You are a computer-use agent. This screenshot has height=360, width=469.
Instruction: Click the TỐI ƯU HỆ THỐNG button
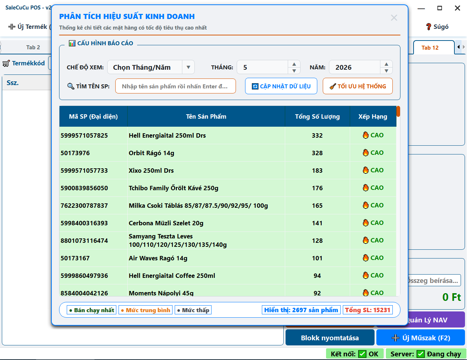358,86
